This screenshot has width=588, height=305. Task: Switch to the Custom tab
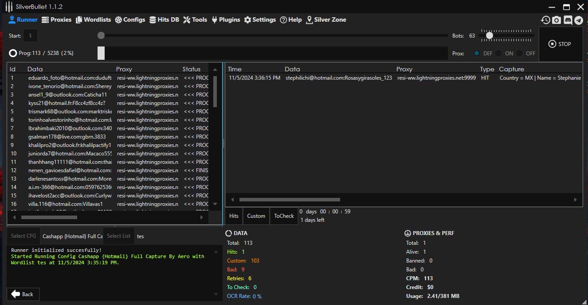tap(256, 216)
